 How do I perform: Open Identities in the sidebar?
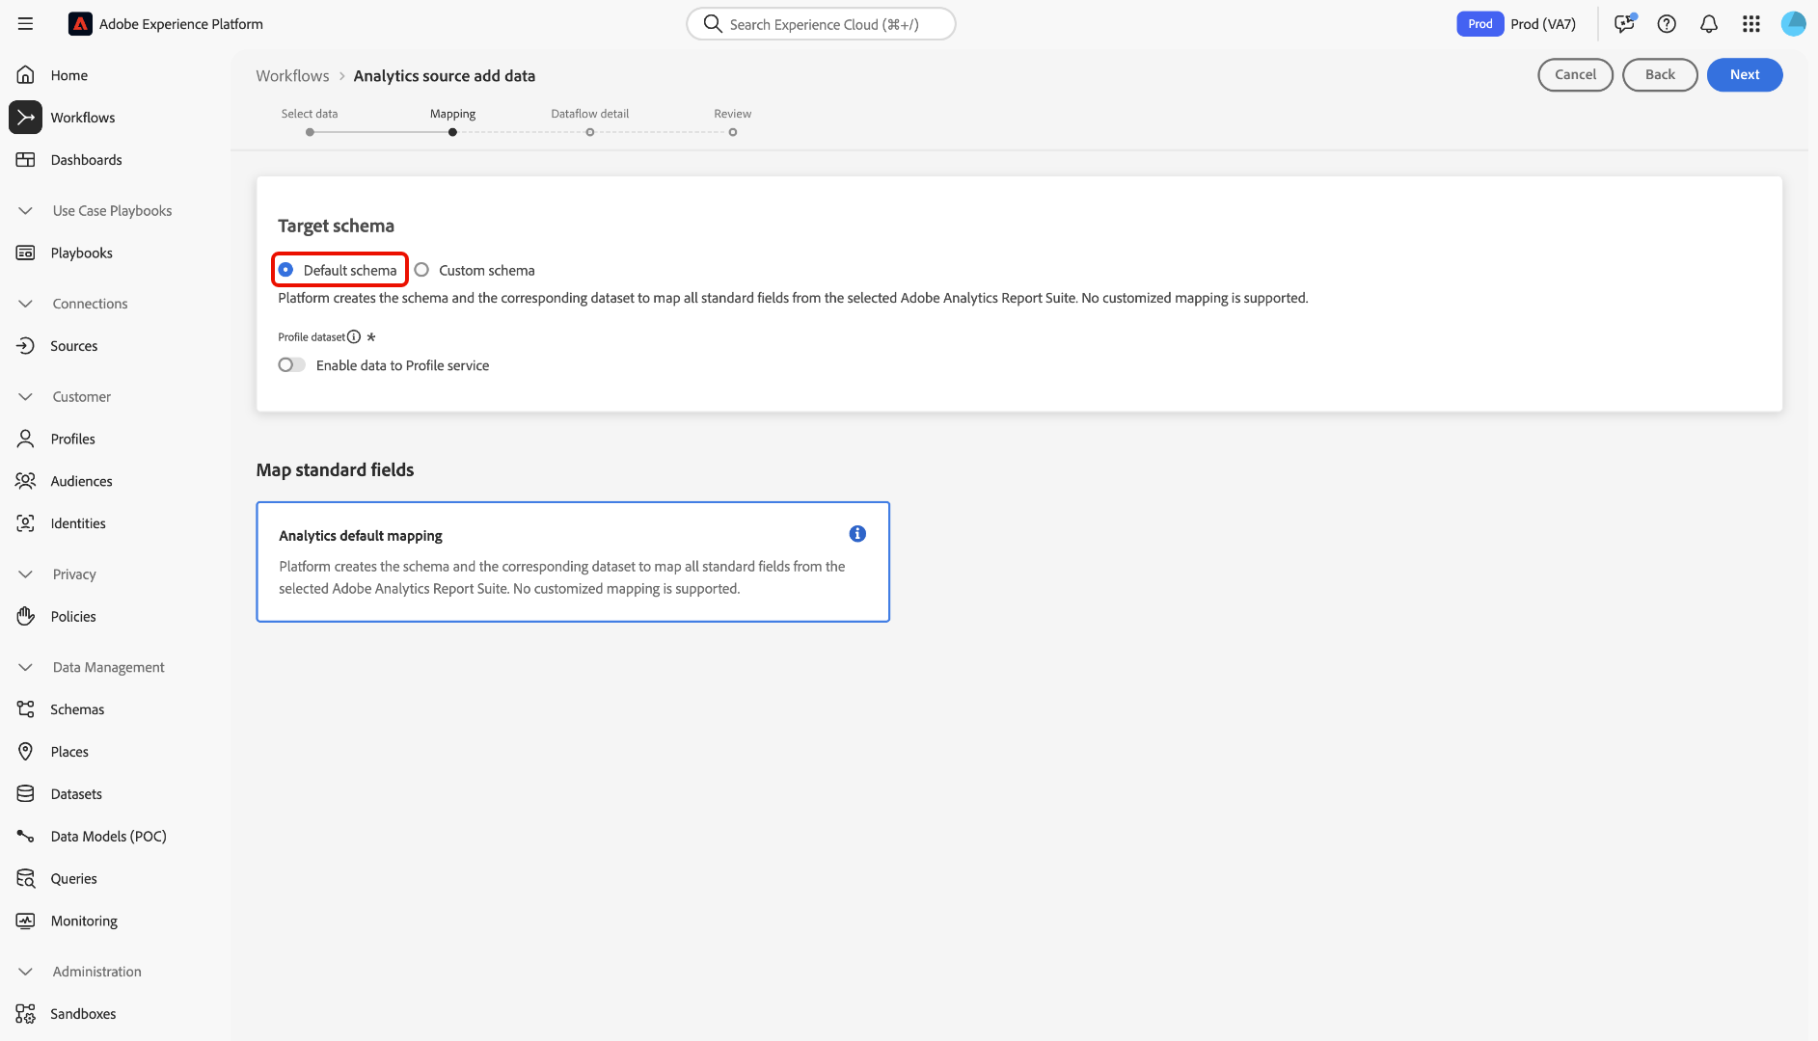(78, 523)
